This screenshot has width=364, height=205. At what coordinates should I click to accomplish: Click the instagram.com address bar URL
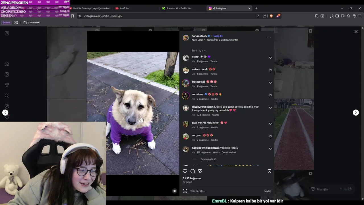[103, 16]
